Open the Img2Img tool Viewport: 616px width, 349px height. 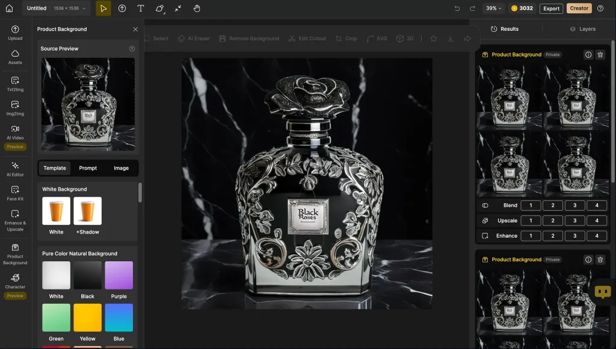[15, 108]
